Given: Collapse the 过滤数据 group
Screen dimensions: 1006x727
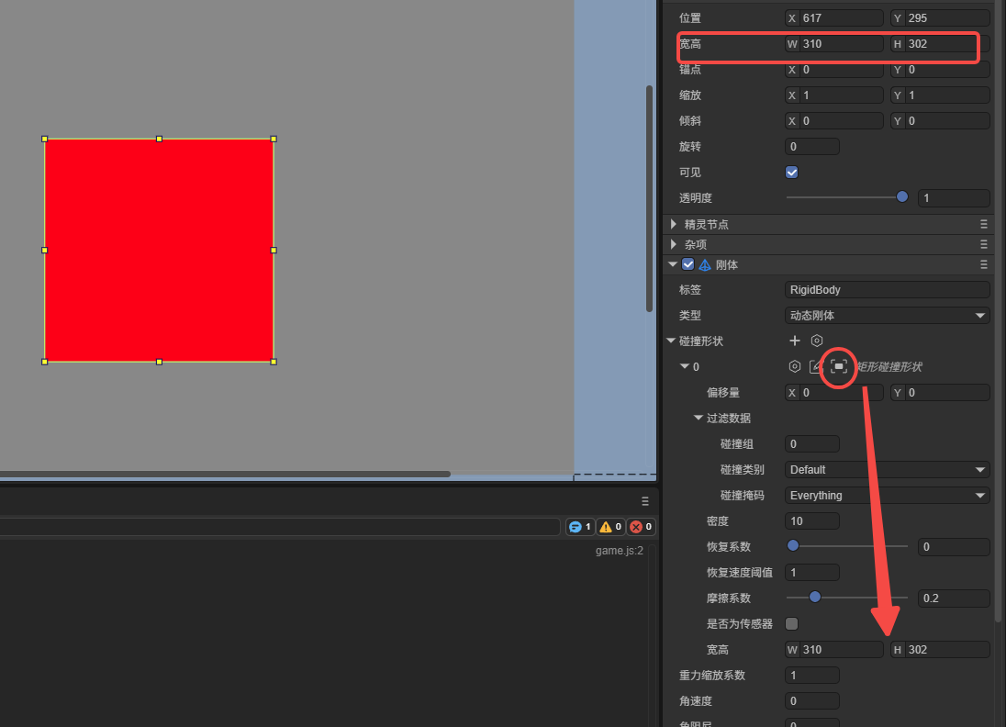Looking at the screenshot, I should 698,418.
